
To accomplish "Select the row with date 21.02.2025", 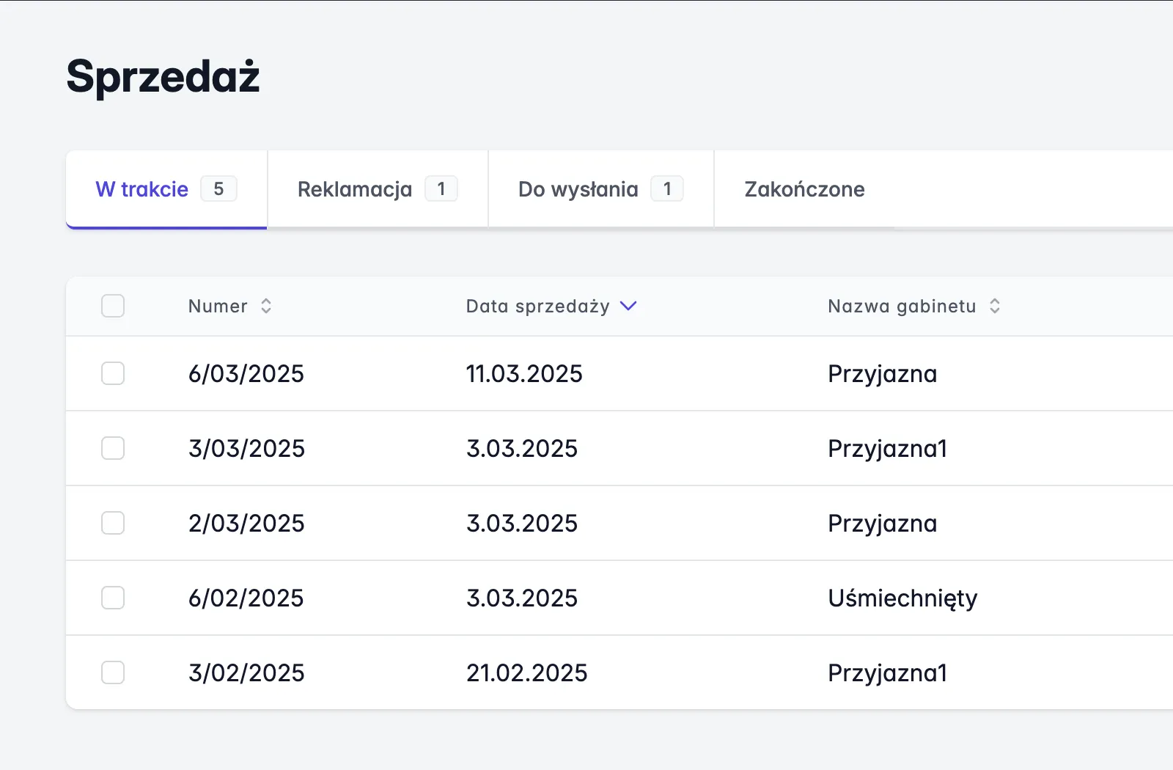I will pos(527,672).
